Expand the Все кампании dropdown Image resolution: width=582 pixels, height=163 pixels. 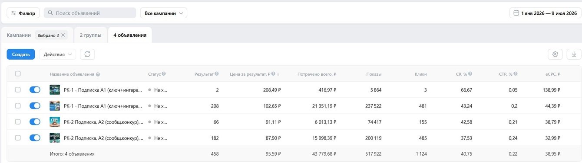(163, 13)
